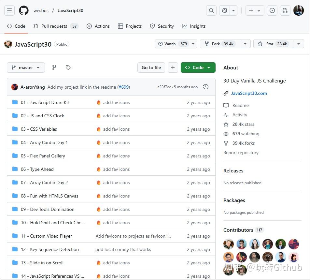The width and height of the screenshot is (310, 280).
Task: View branches via the branch icon
Action: (54, 67)
